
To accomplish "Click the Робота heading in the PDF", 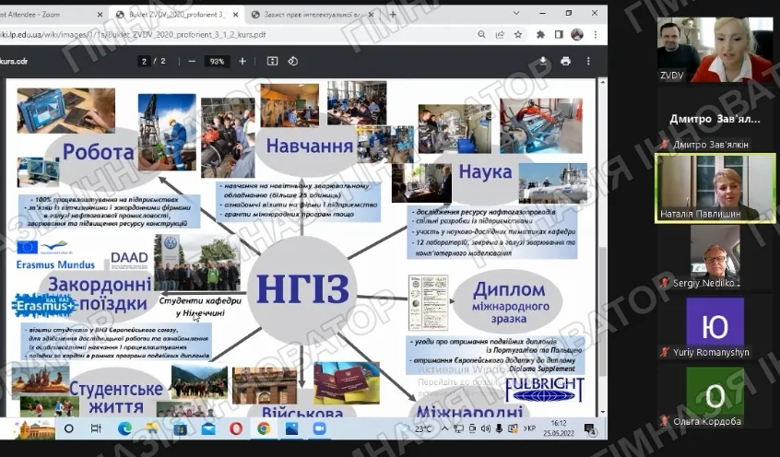I will pyautogui.click(x=98, y=152).
